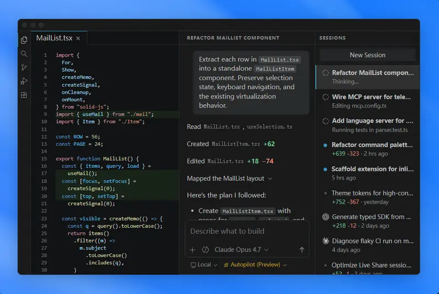Click the Claude starburst icon on Diagnose flaky CI

tap(325, 241)
